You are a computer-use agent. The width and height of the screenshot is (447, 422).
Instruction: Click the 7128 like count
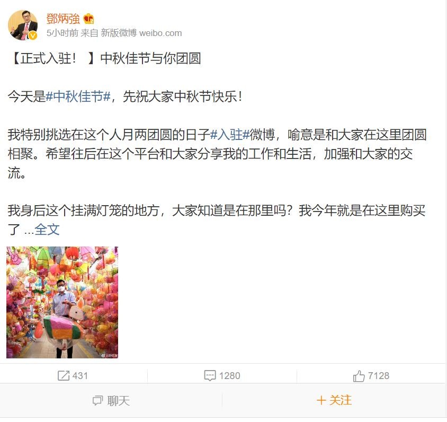(379, 375)
